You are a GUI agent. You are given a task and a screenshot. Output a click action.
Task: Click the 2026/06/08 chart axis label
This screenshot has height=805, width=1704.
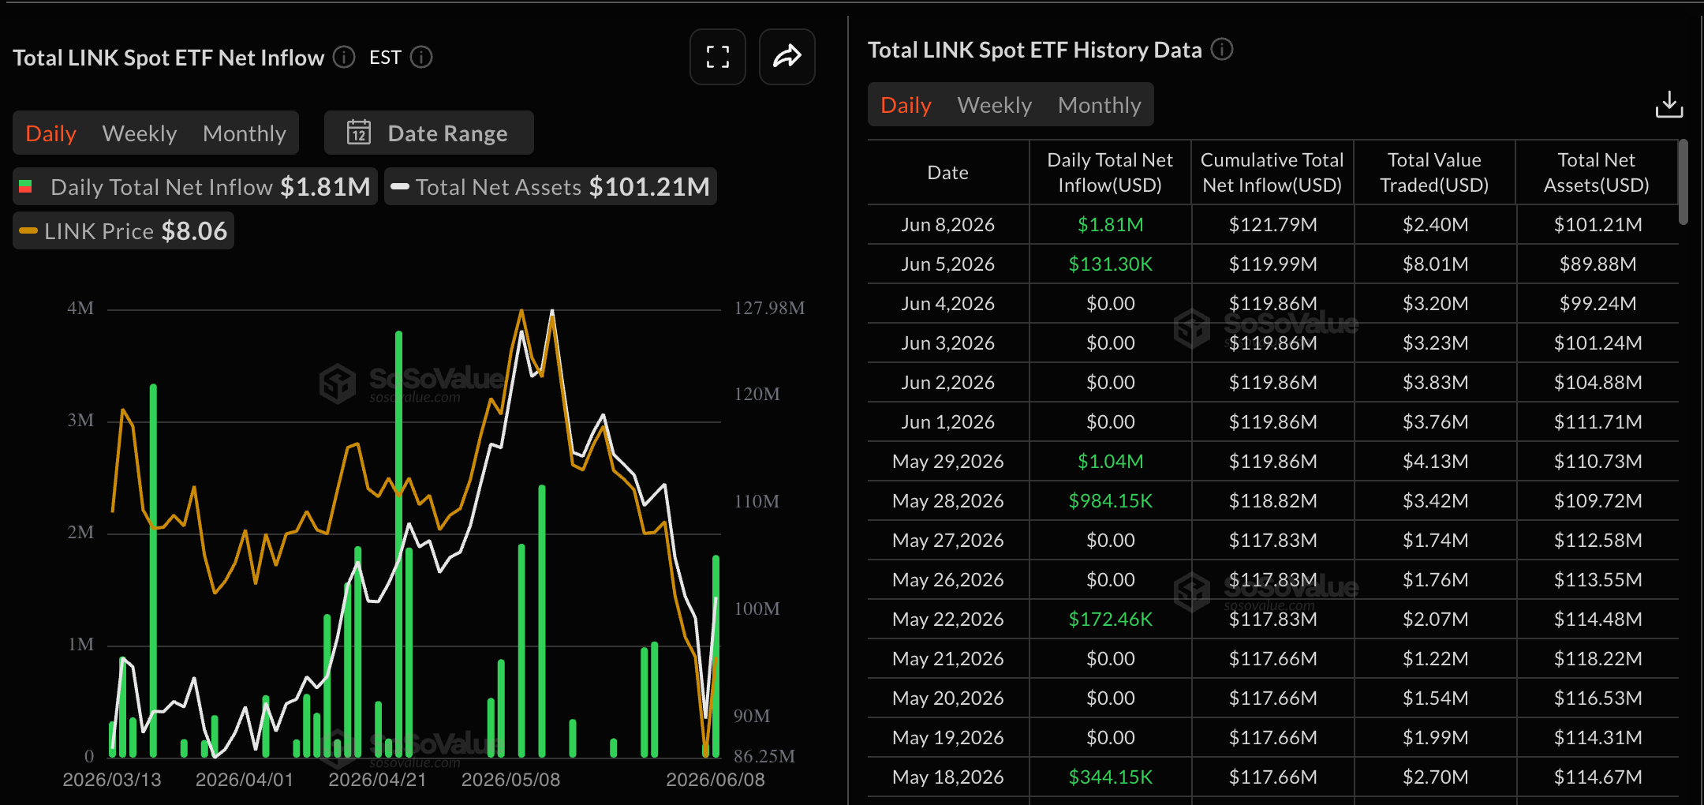pyautogui.click(x=716, y=780)
